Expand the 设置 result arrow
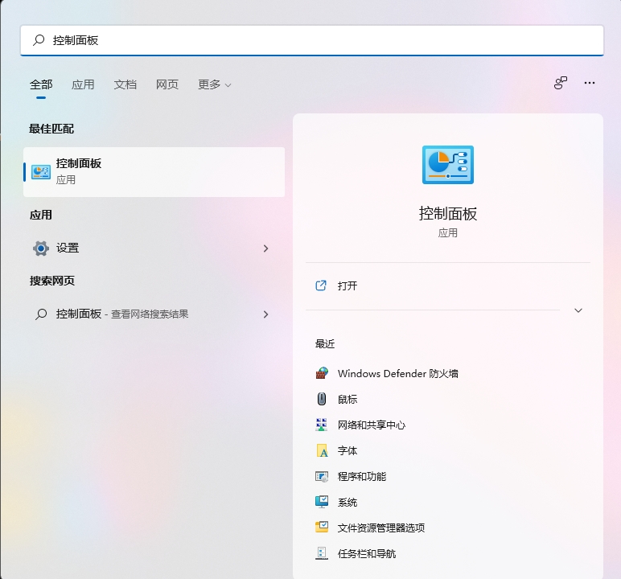Screen dimensions: 621x579 pos(265,248)
